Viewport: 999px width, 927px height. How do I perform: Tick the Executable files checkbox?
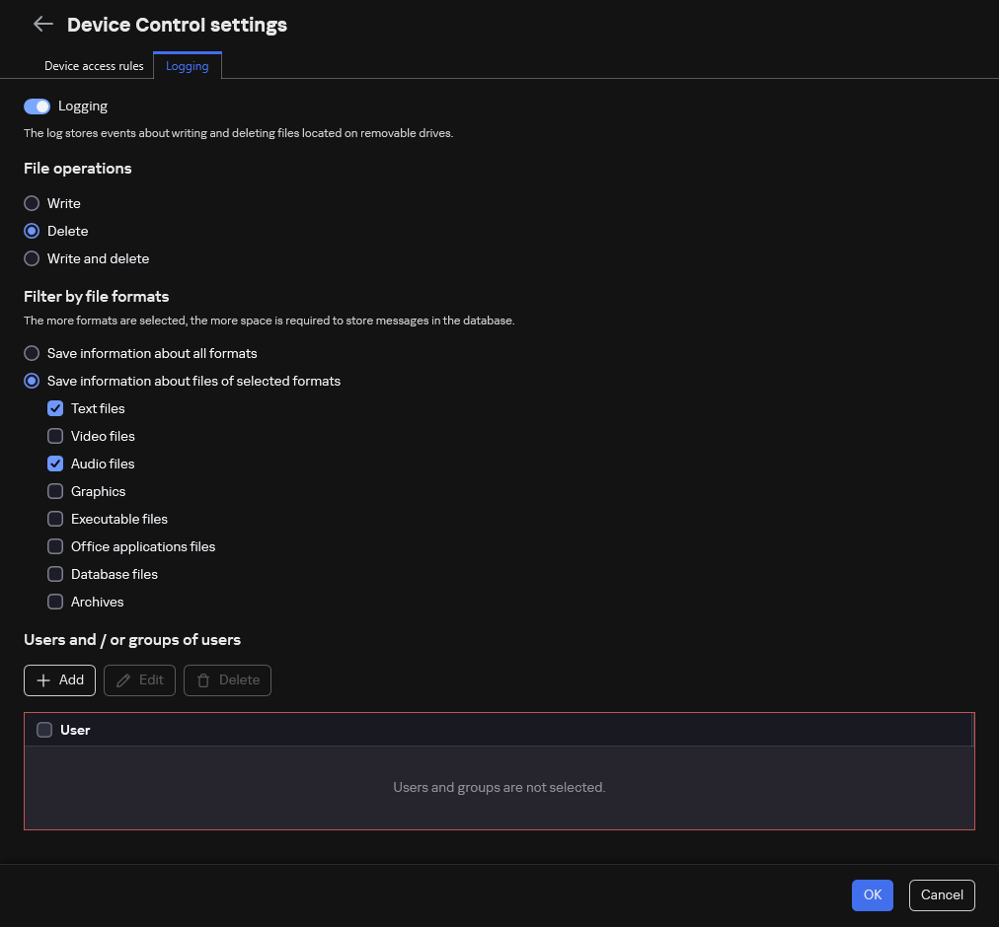(x=55, y=519)
